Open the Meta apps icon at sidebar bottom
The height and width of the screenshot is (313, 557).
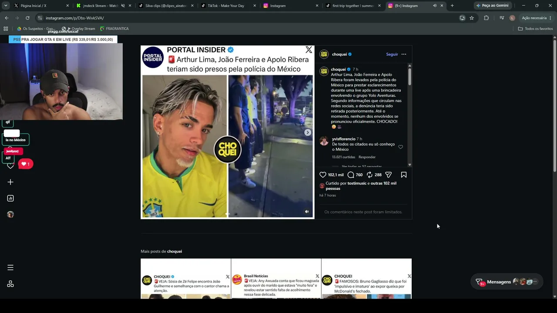tap(10, 284)
